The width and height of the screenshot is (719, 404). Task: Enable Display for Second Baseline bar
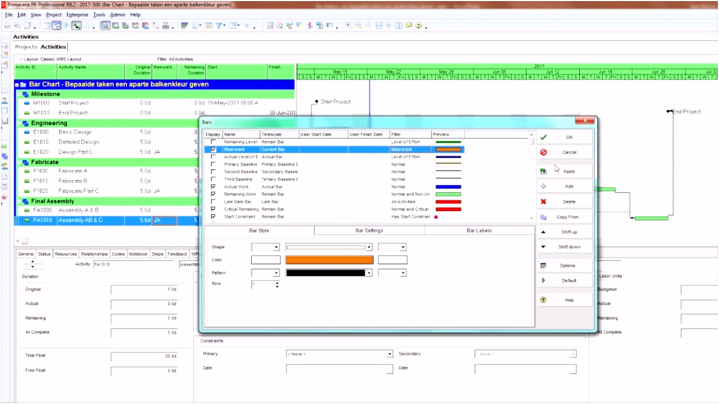[x=213, y=172]
